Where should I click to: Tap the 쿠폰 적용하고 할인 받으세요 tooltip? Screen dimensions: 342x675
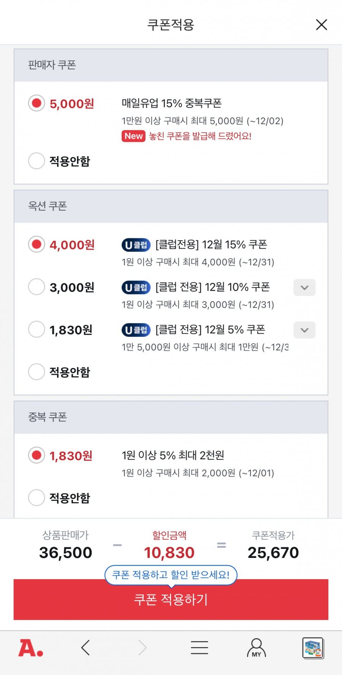pos(171,575)
